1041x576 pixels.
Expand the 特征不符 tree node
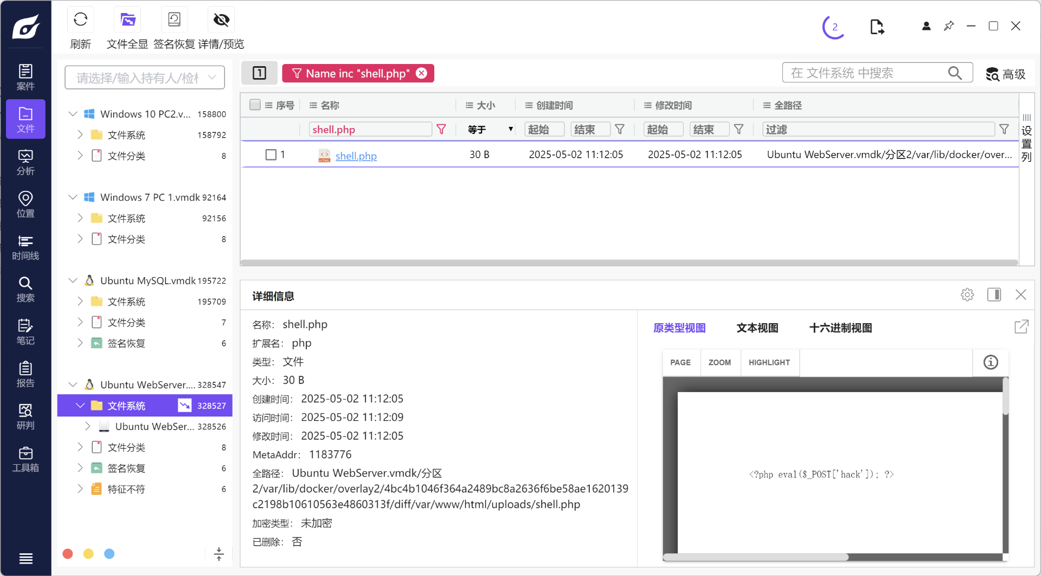(x=80, y=489)
